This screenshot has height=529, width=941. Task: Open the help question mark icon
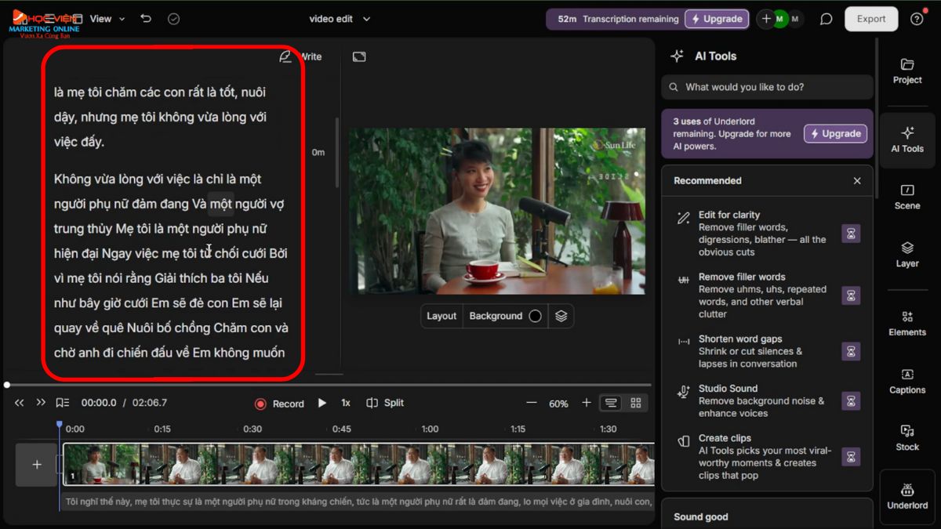coord(917,19)
